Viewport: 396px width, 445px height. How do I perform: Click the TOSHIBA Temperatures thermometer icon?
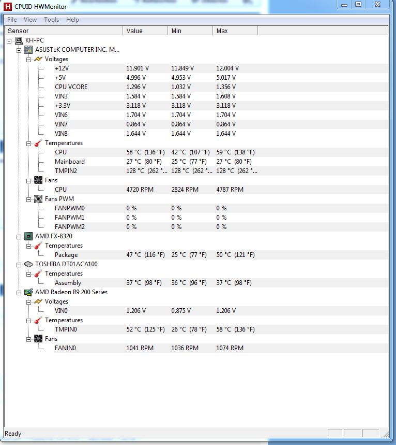click(x=38, y=274)
